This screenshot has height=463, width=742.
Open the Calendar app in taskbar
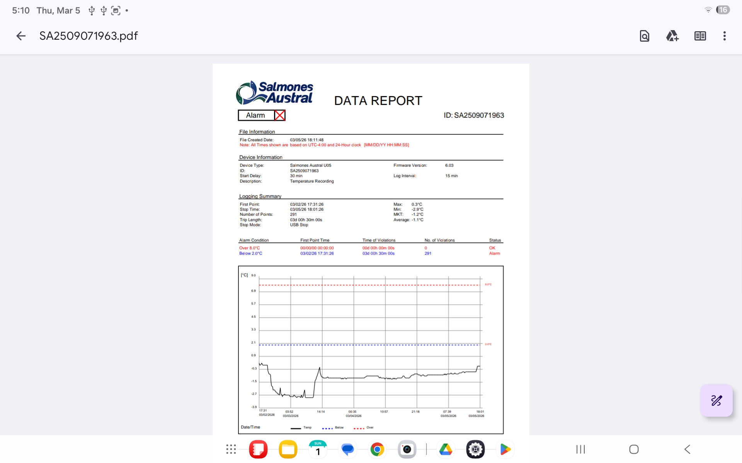click(x=318, y=449)
